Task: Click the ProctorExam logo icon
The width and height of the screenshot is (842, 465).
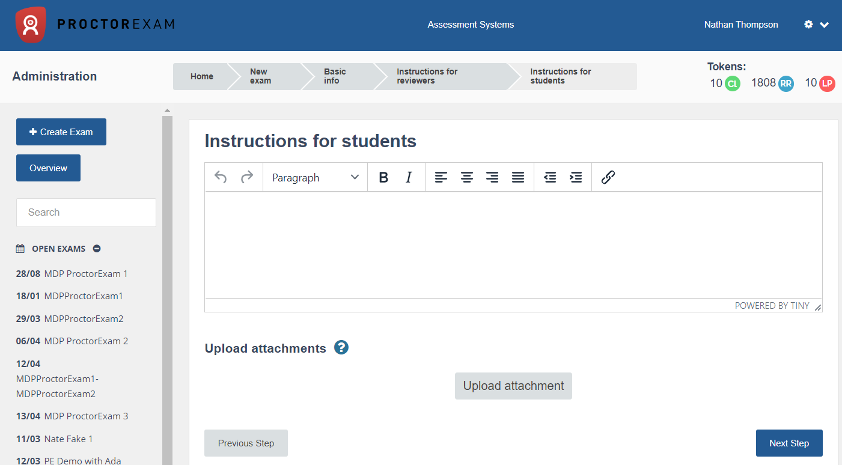Action: pyautogui.click(x=31, y=25)
